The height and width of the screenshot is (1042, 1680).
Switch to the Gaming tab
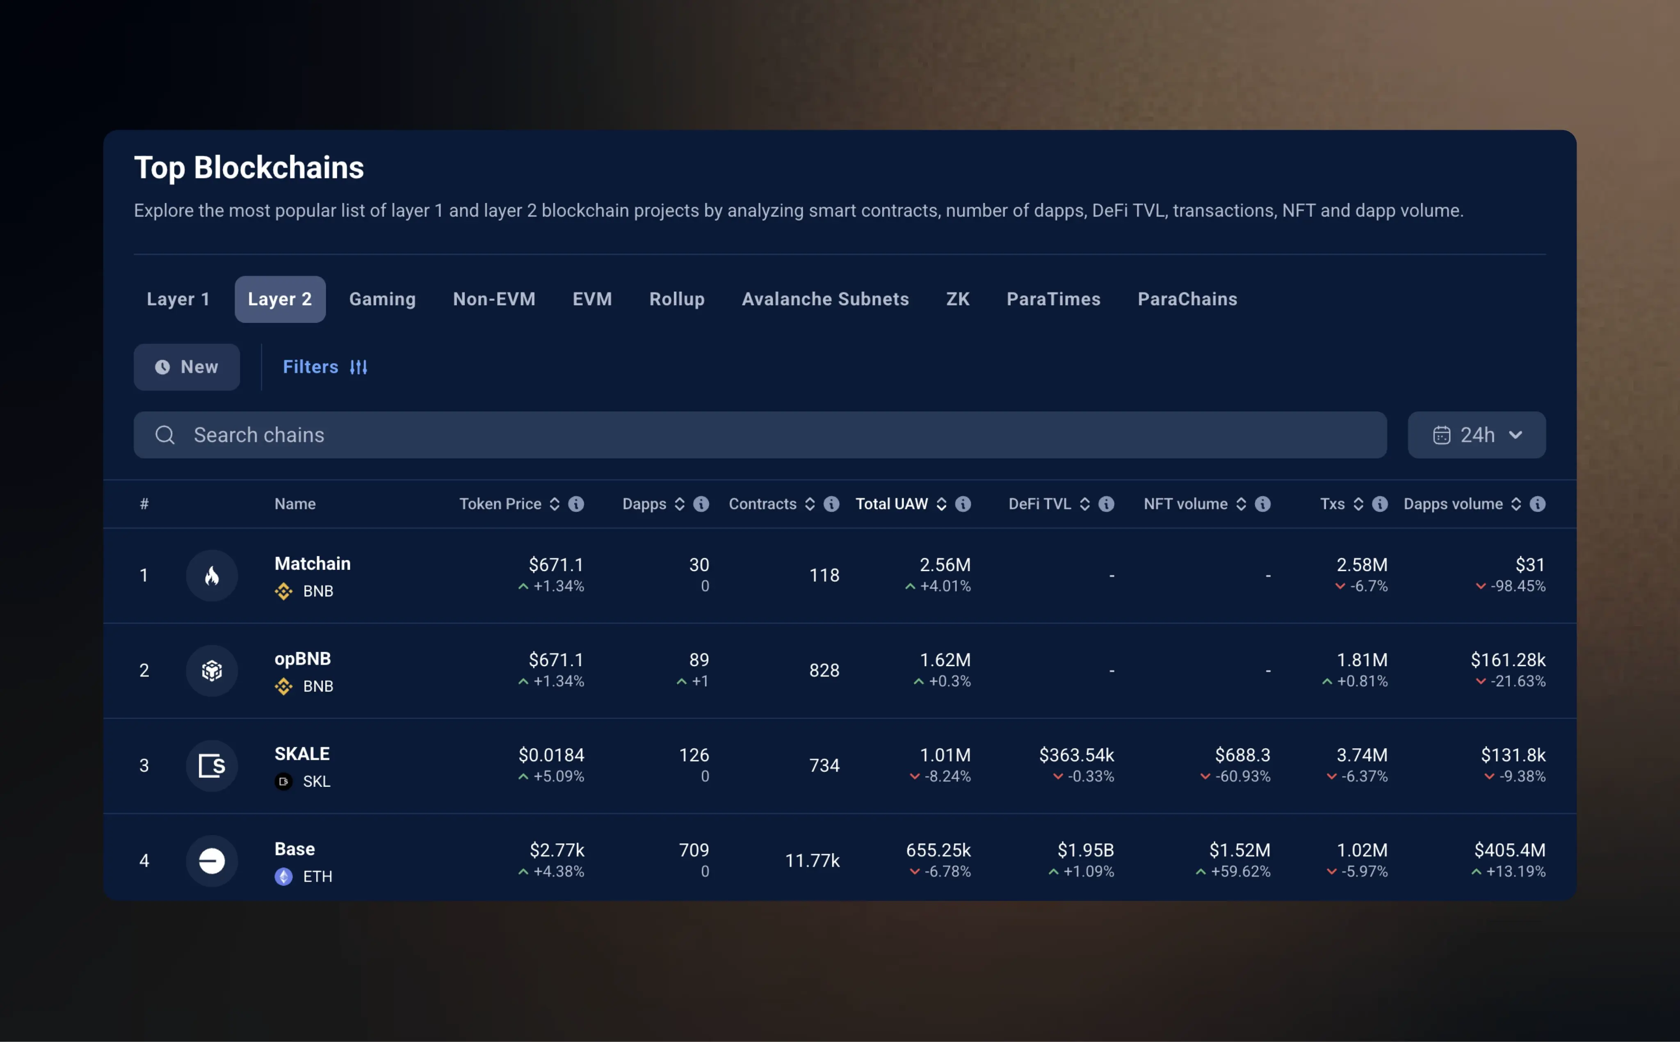[x=382, y=299]
